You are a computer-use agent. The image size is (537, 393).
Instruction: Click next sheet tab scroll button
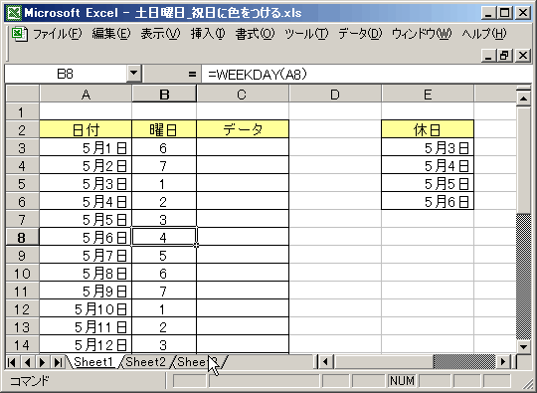click(x=43, y=362)
